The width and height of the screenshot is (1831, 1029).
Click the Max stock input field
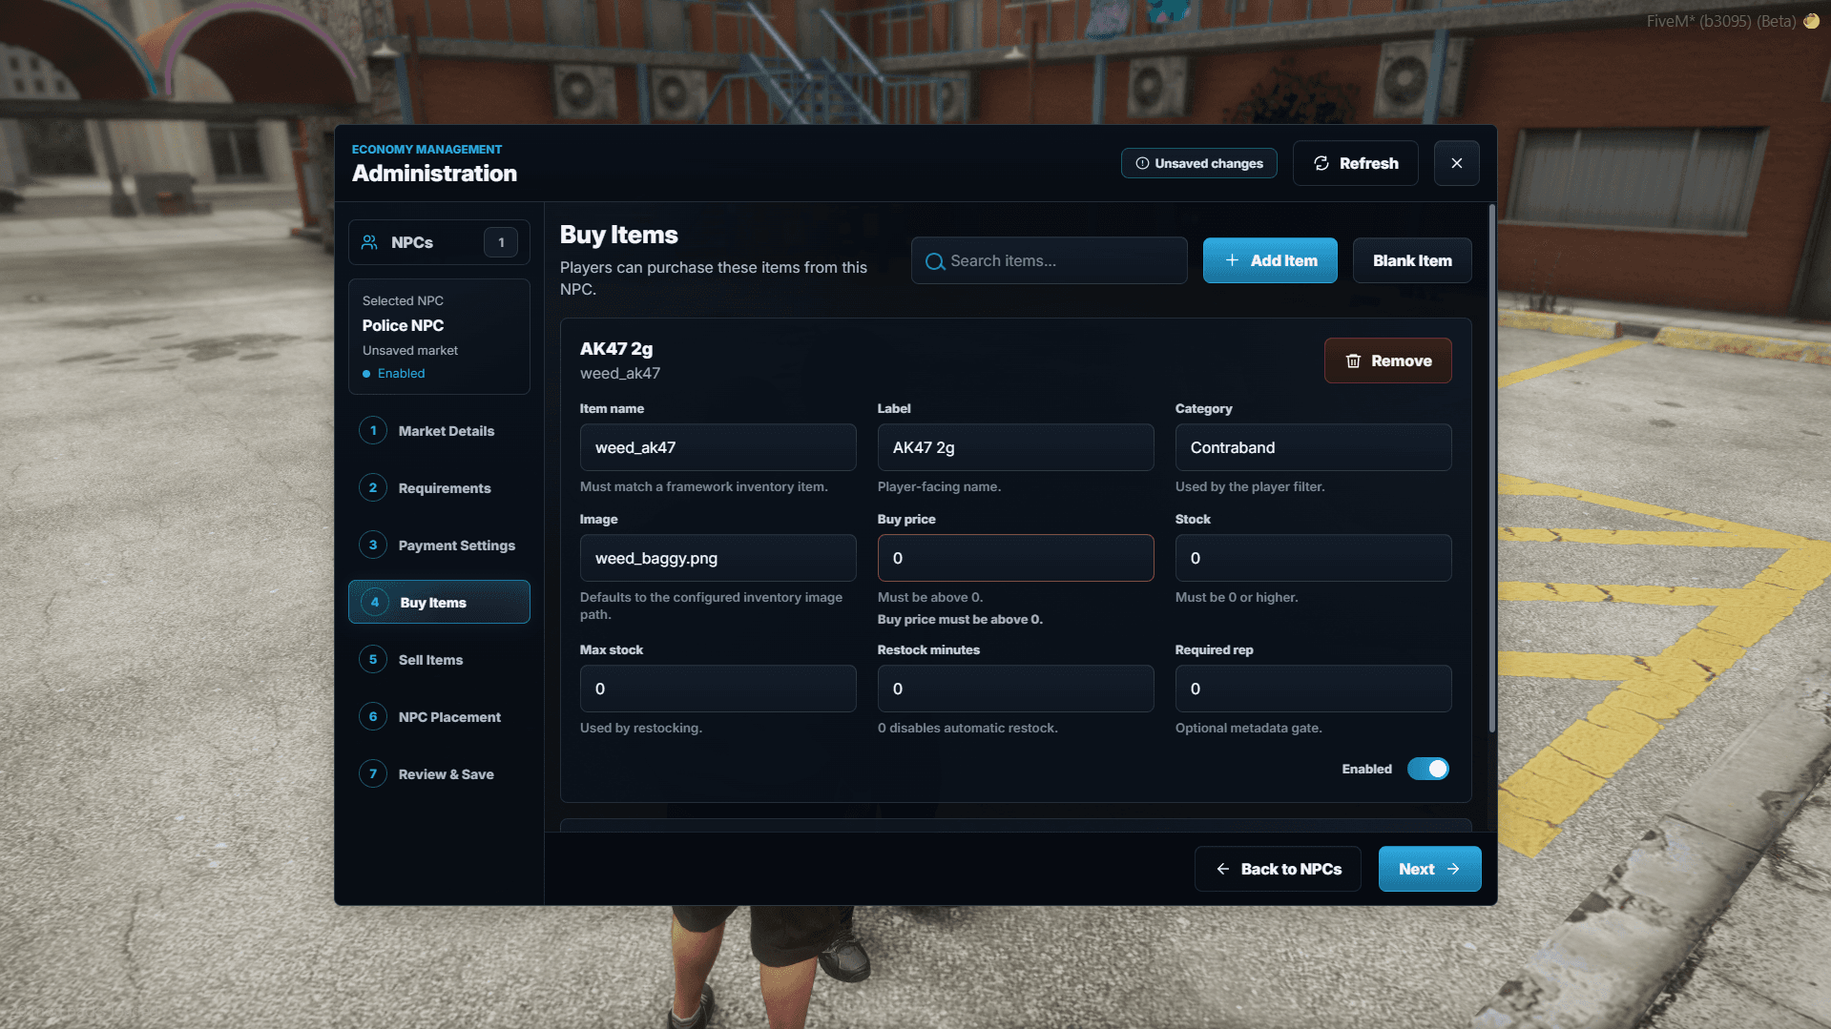tap(718, 689)
